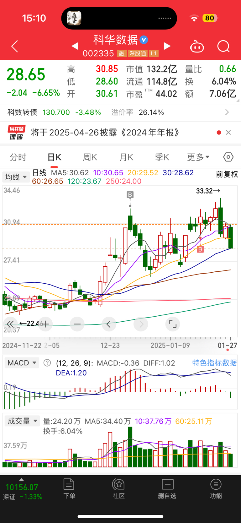Tap the 250:24.00 moving average legend
The width and height of the screenshot is (241, 523).
[124, 181]
